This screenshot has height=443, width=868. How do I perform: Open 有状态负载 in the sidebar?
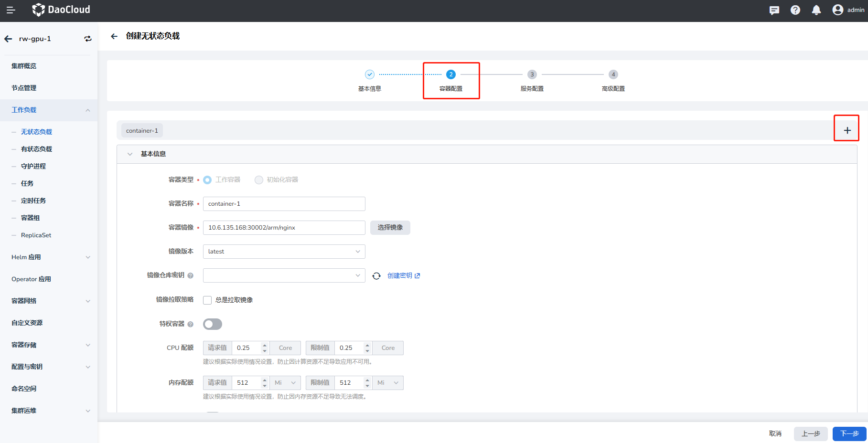coord(36,149)
